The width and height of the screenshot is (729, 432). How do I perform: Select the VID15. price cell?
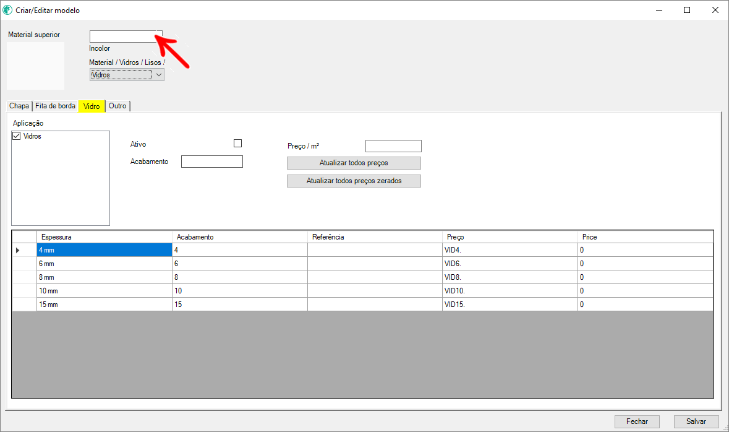click(509, 305)
